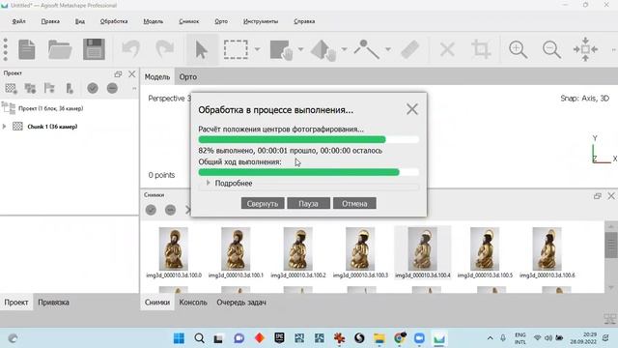Screen dimensions: 618x348
Task: Open Windows Start menu
Action: pos(179,338)
